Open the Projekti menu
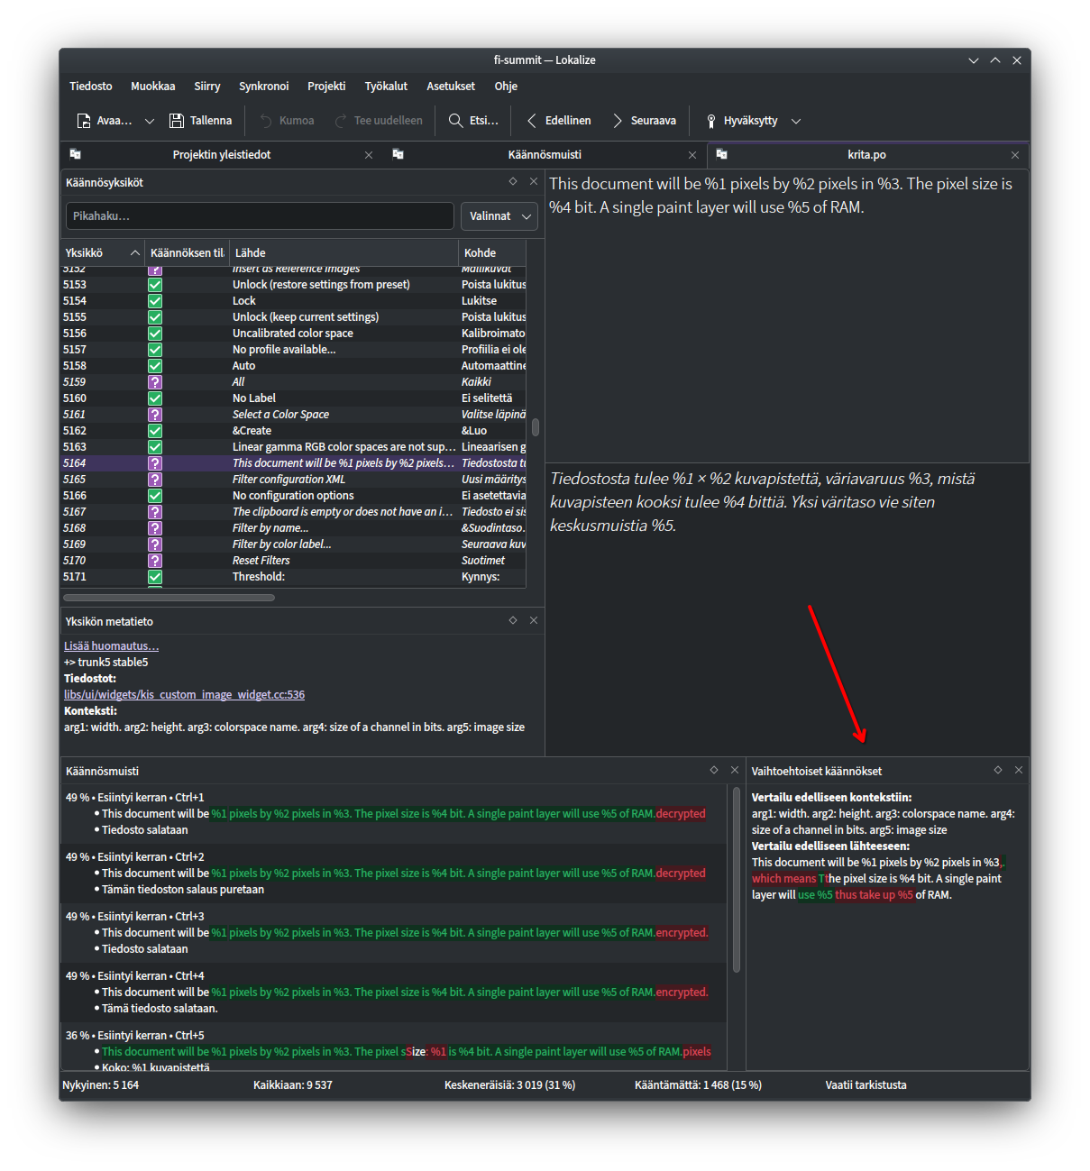This screenshot has width=1090, height=1171. tap(326, 87)
